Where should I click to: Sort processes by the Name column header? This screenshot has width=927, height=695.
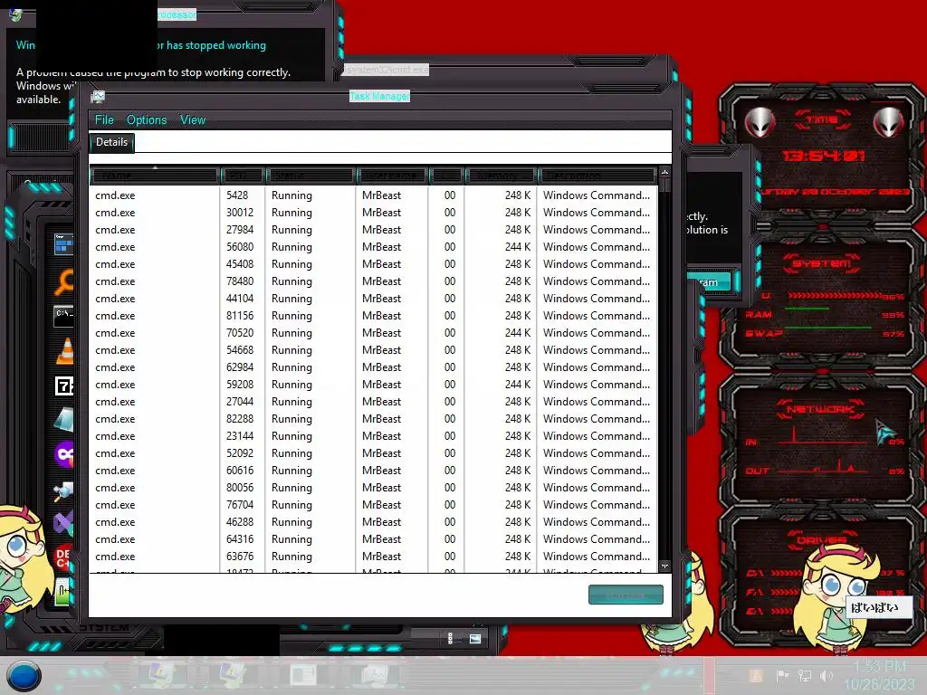154,176
